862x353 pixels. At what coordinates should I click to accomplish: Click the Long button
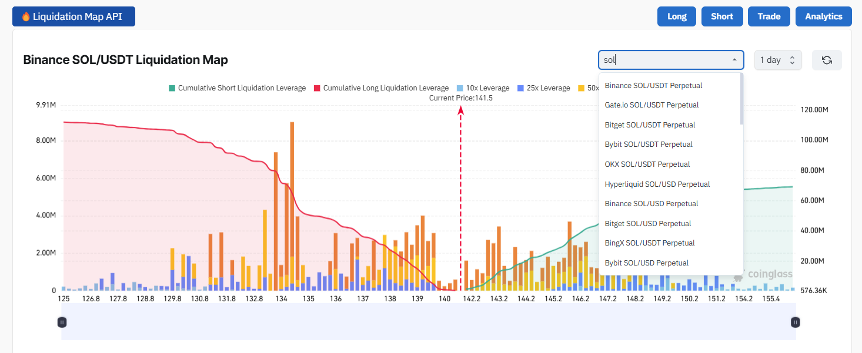(677, 16)
